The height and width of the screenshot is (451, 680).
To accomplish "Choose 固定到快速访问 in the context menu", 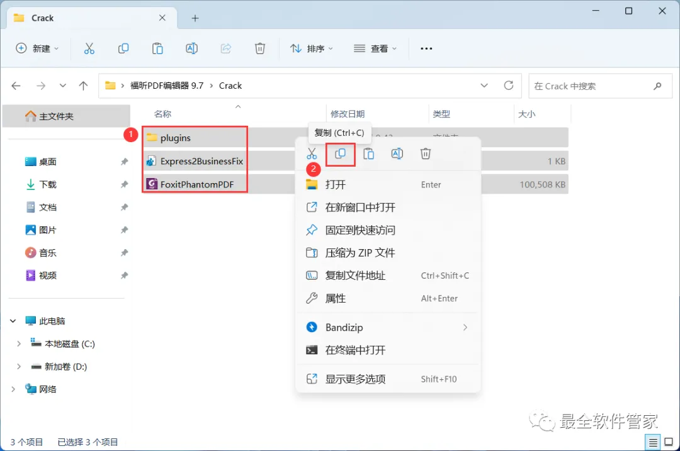I will tap(388, 230).
